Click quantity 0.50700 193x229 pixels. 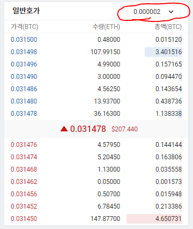pos(109,194)
